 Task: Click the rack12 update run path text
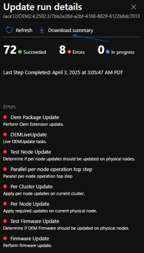pos(72,16)
